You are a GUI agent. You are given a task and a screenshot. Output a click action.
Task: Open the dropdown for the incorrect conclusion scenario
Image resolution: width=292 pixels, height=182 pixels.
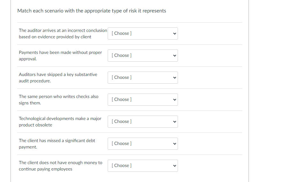(142, 34)
